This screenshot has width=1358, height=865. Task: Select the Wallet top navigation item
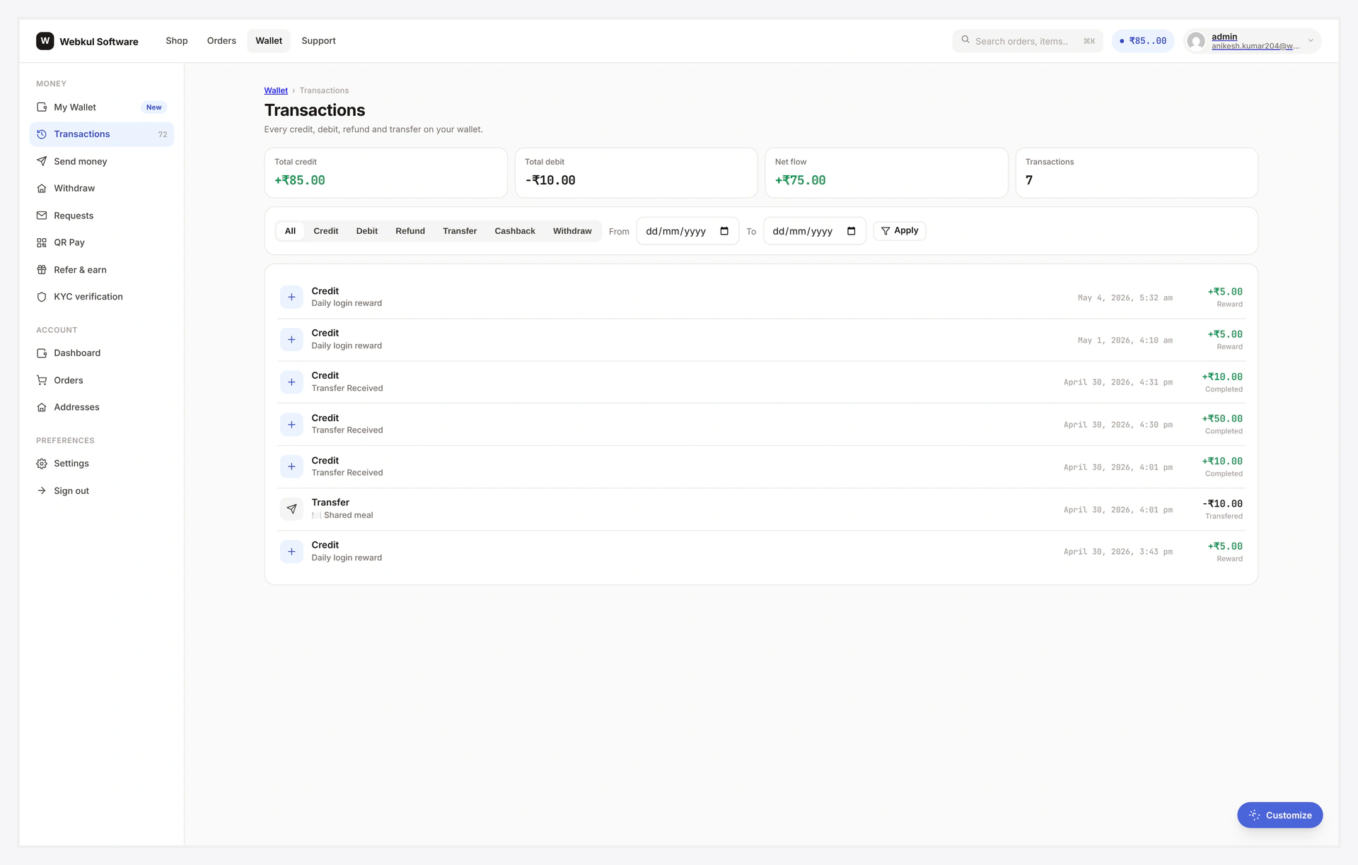point(269,41)
